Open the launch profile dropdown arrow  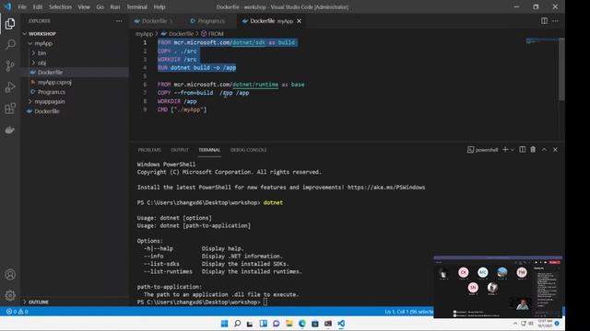(x=513, y=150)
